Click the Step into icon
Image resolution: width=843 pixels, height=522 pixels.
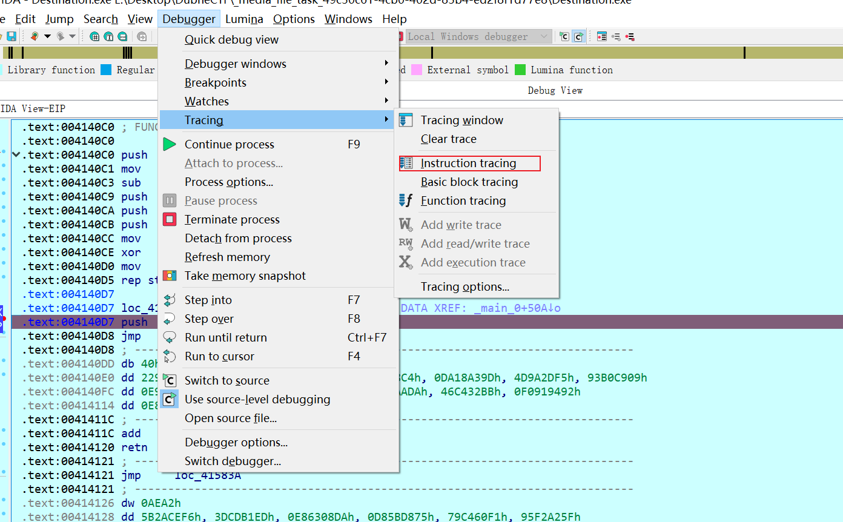click(170, 300)
